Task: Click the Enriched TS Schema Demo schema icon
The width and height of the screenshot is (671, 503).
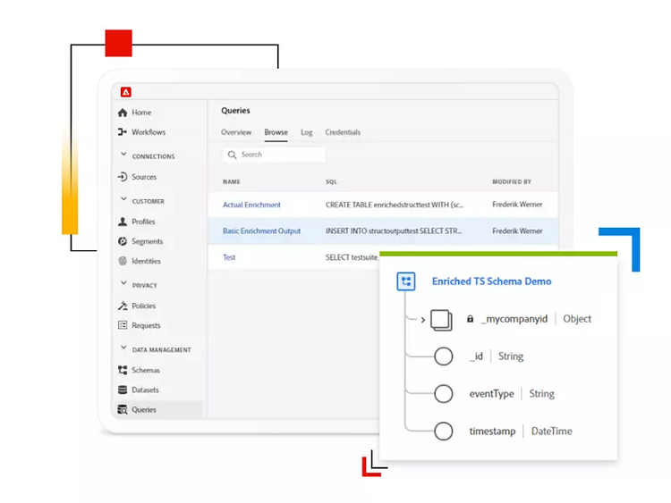Action: [405, 281]
